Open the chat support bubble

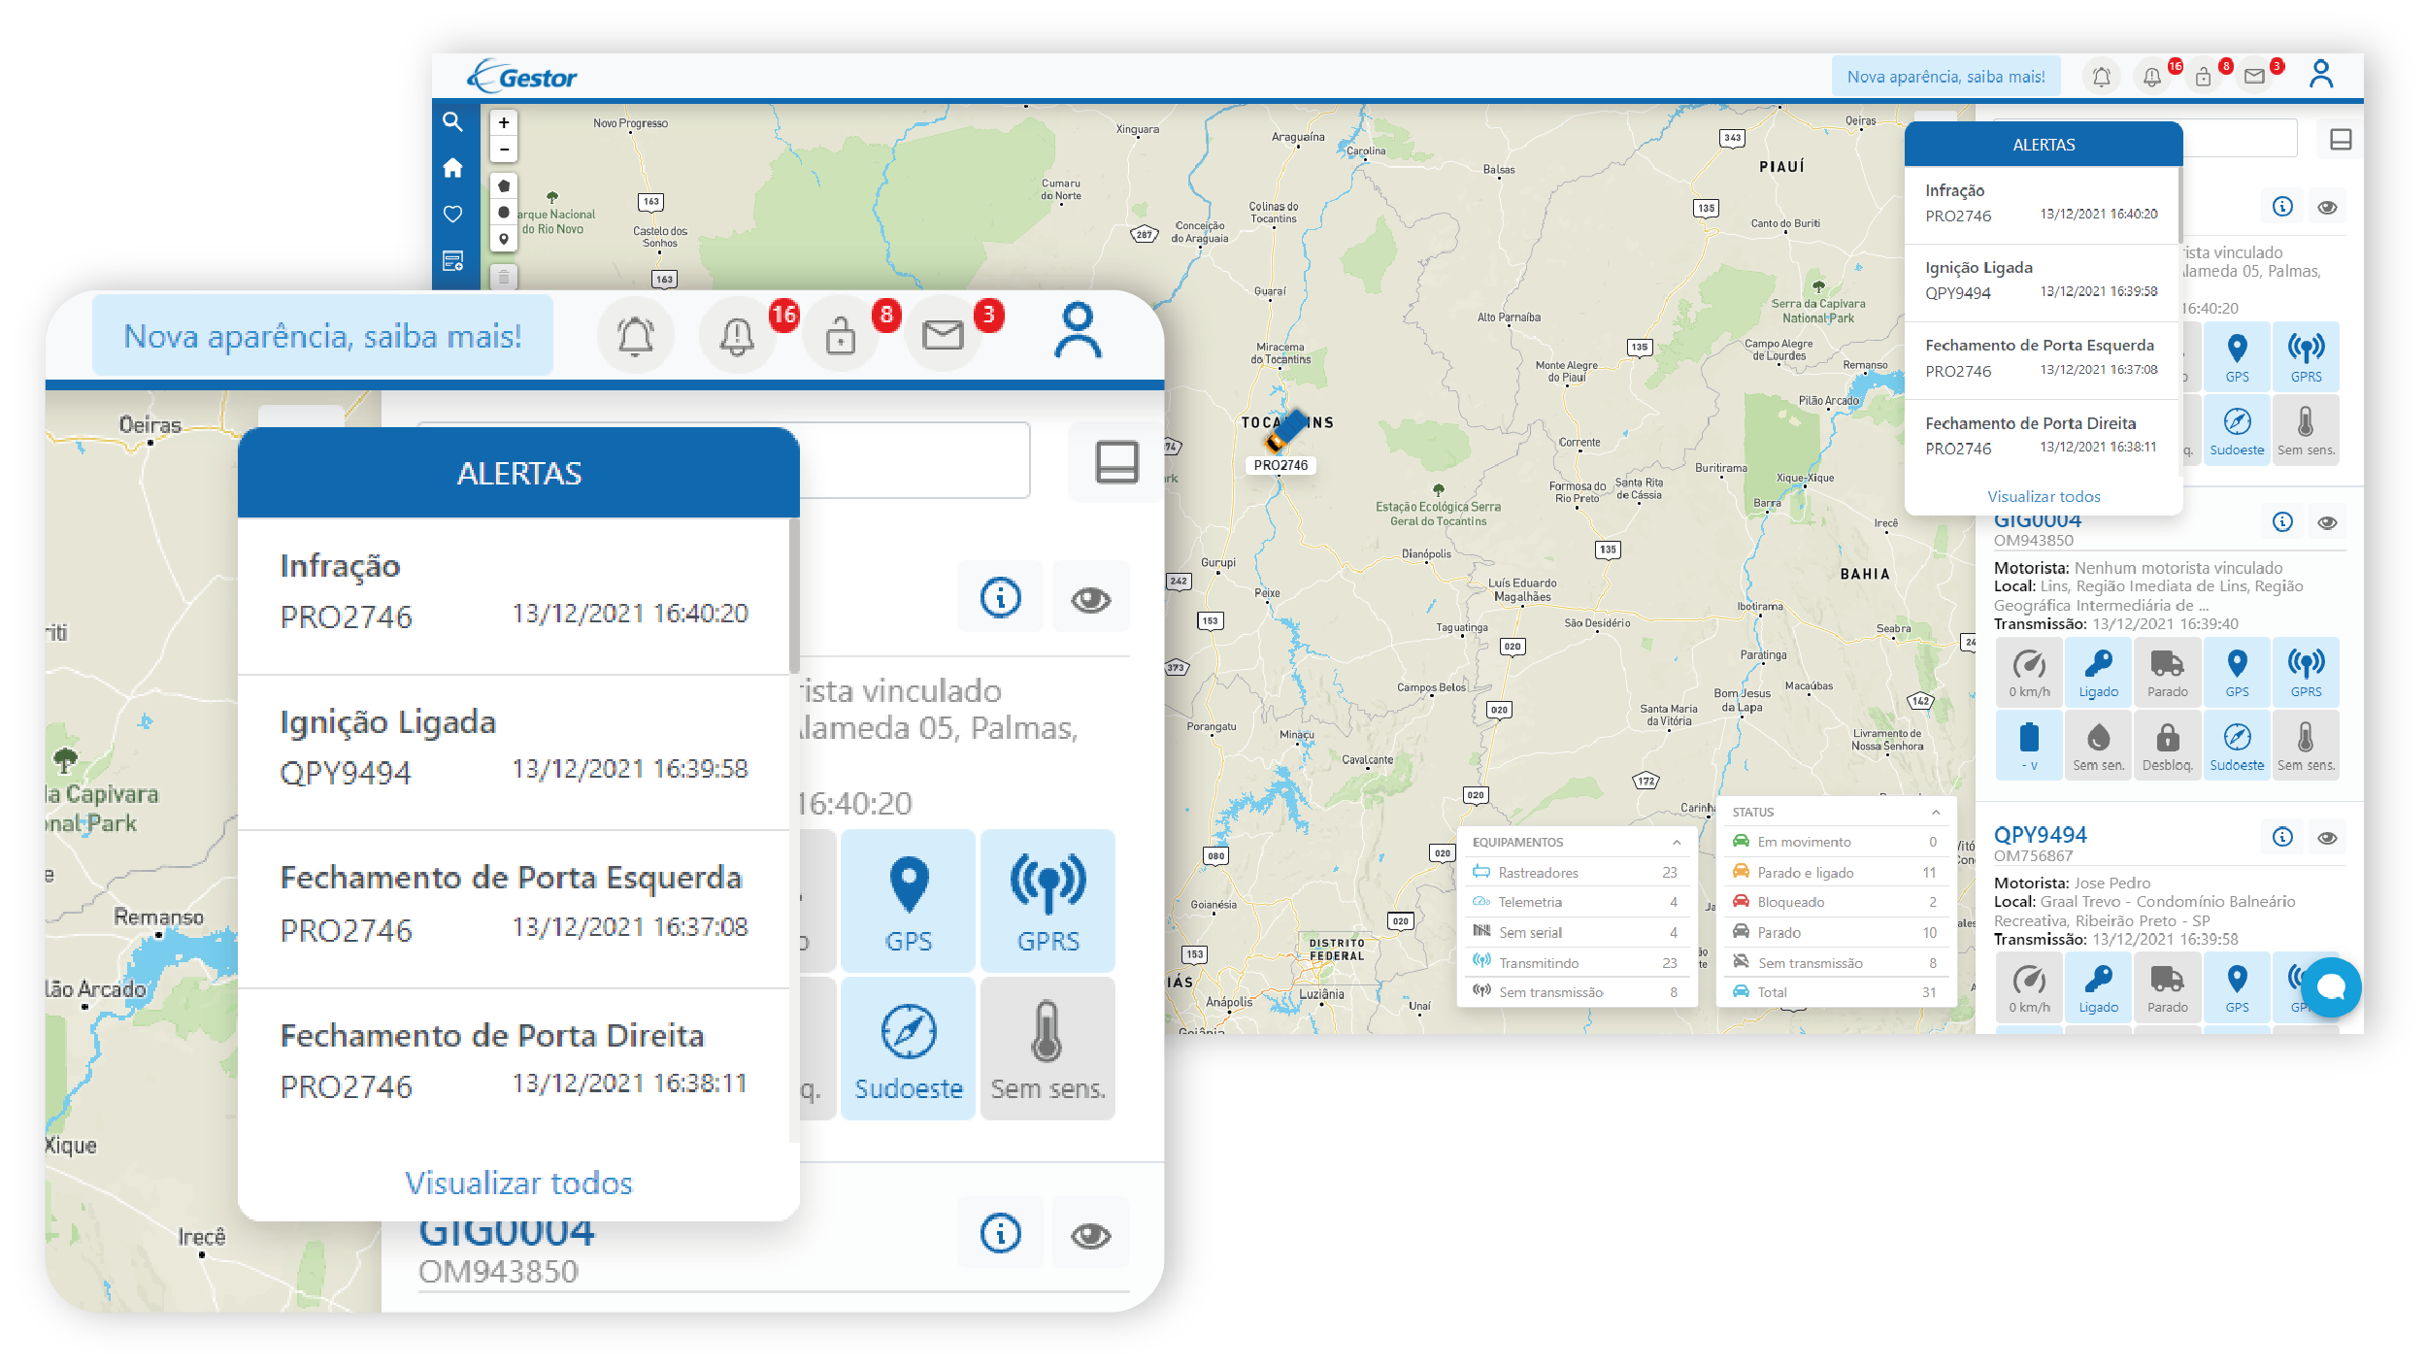click(x=2331, y=986)
